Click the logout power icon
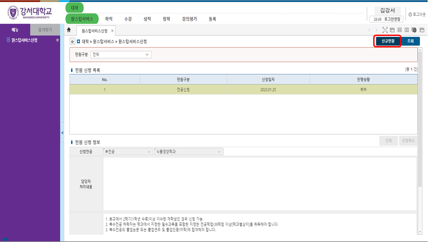This screenshot has width=430, height=242. (x=410, y=14)
